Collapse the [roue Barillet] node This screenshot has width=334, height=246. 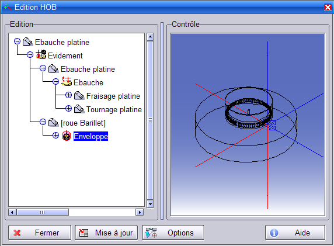43,122
